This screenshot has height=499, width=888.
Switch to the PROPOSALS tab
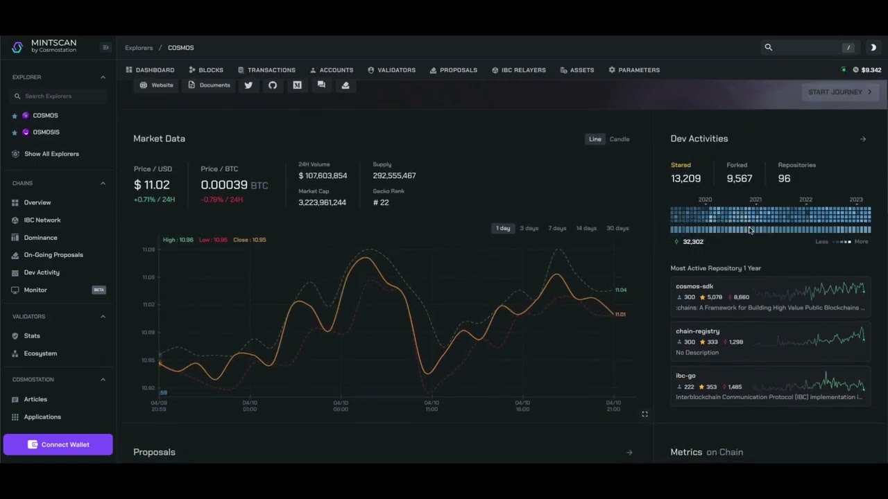coord(454,70)
